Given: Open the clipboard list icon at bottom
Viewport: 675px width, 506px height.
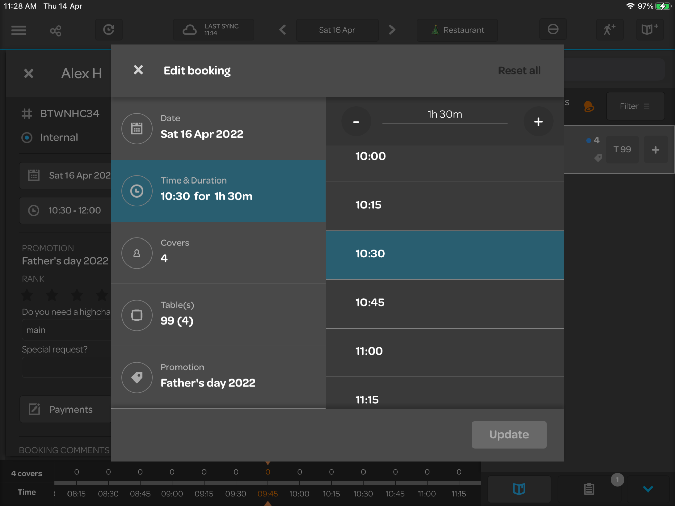Looking at the screenshot, I should 589,489.
